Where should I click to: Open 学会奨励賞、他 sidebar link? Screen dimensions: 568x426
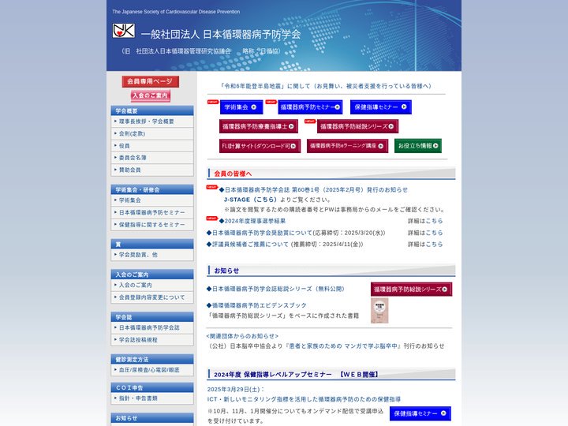click(152, 255)
